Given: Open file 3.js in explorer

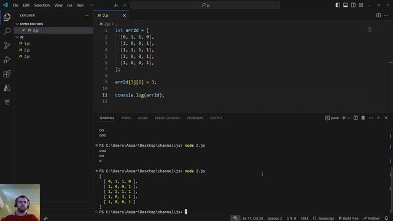Looking at the screenshot, I should pos(27,56).
